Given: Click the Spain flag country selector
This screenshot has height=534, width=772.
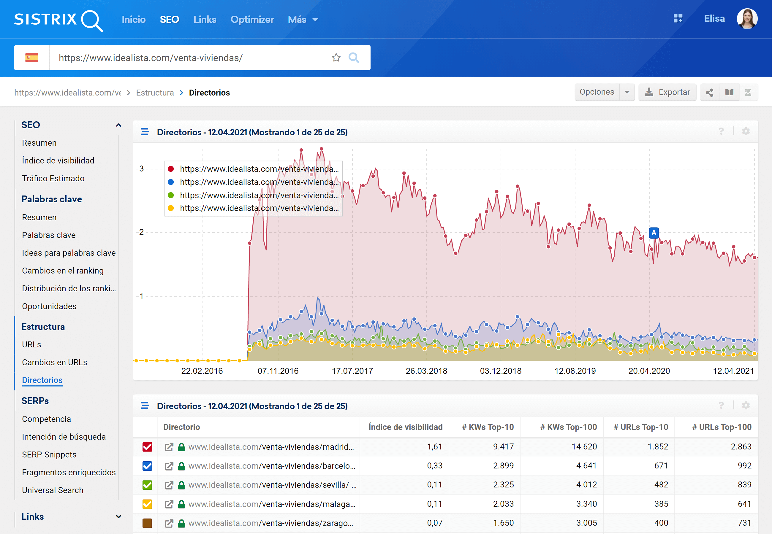Looking at the screenshot, I should 32,58.
